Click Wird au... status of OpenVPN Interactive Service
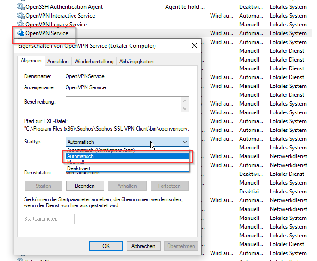This screenshot has height=261, width=317. coord(222,16)
